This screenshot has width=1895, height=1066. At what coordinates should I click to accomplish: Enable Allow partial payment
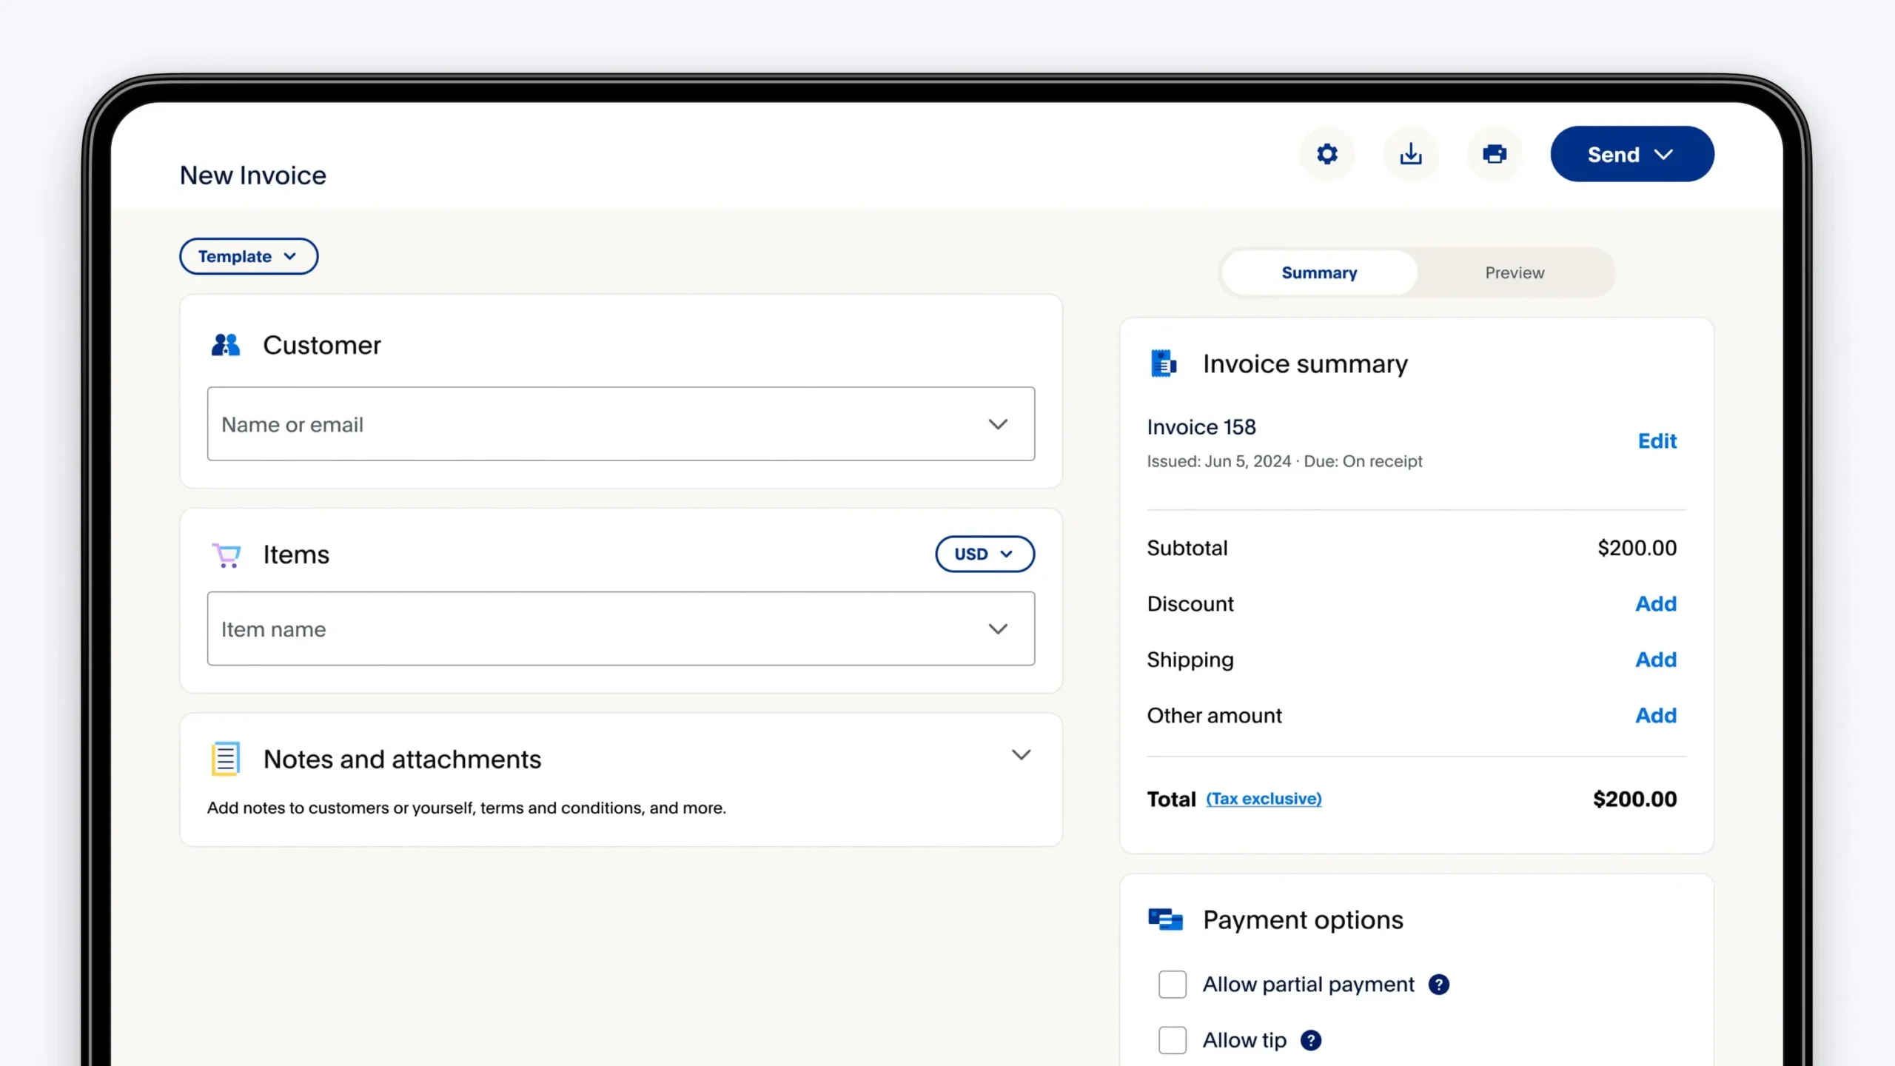(x=1172, y=984)
